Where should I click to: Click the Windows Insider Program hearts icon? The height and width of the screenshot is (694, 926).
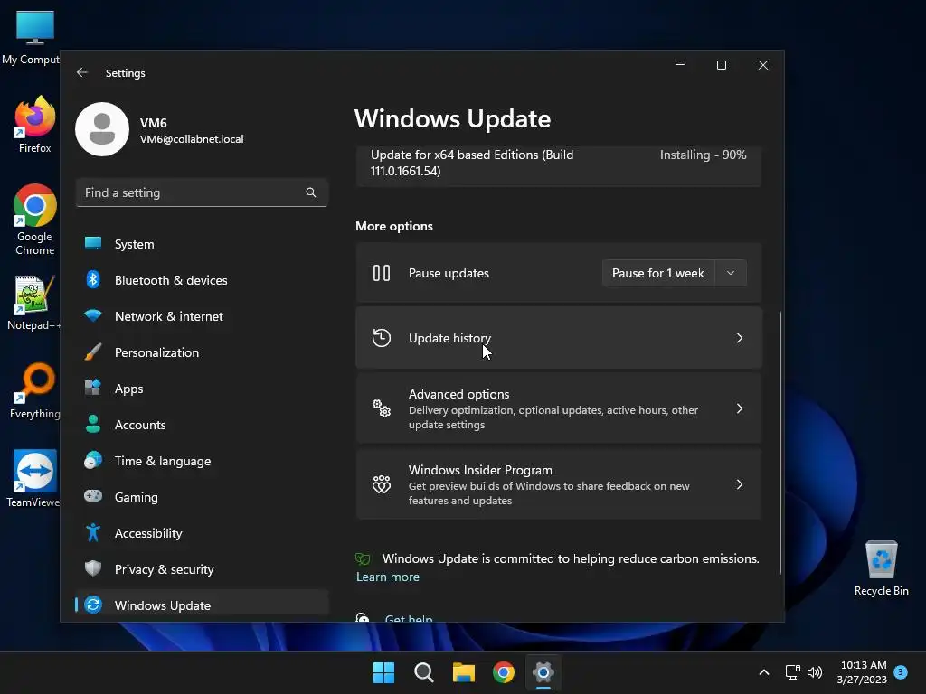click(x=382, y=484)
